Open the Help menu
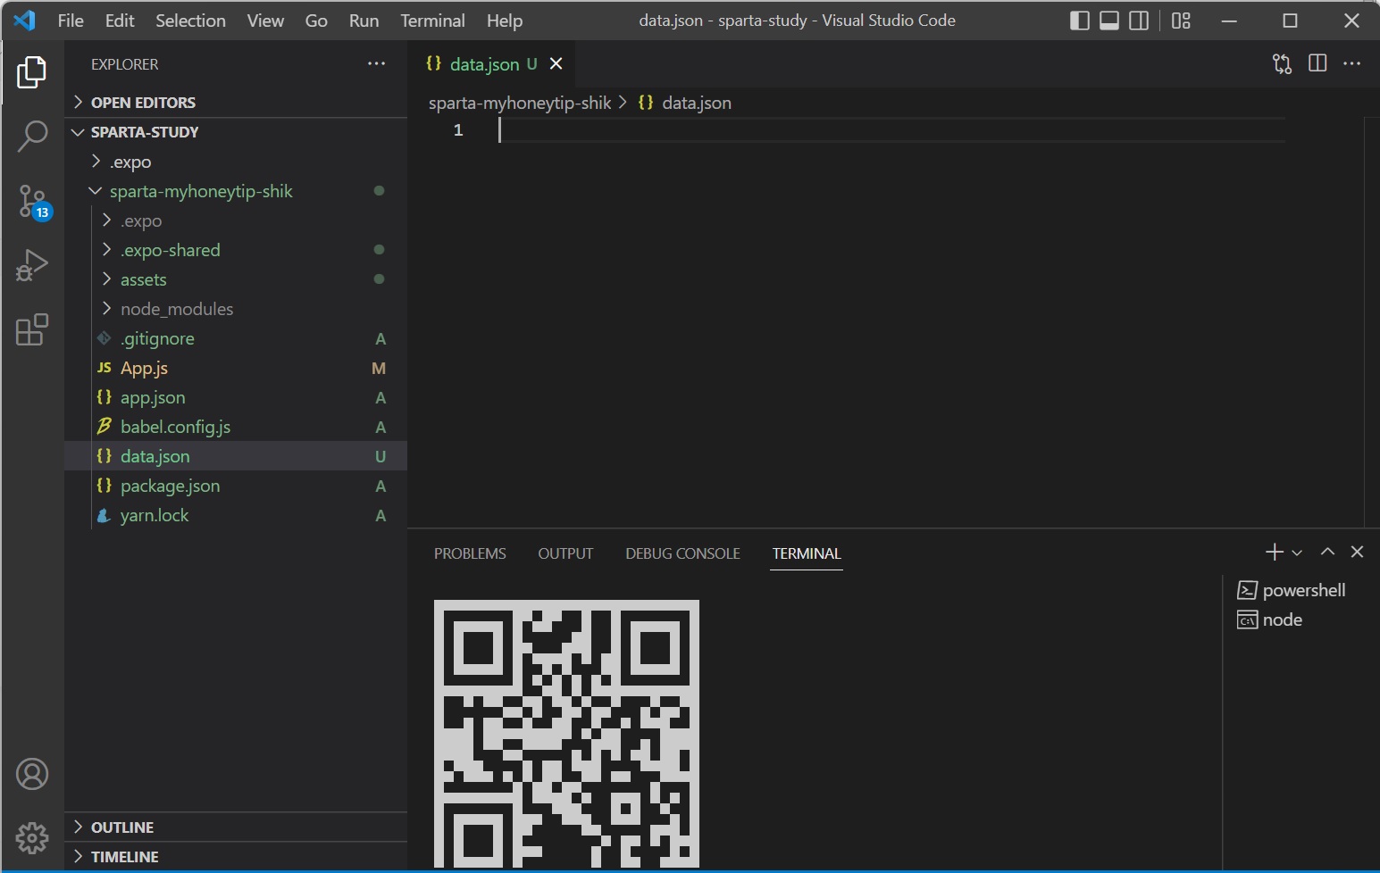The width and height of the screenshot is (1380, 873). click(505, 21)
